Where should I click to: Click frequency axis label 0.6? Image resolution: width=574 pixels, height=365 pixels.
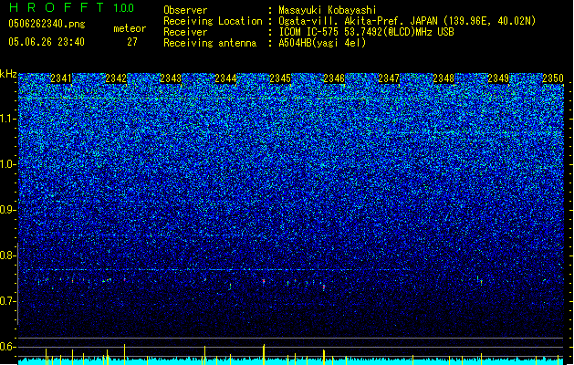pyautogui.click(x=7, y=347)
